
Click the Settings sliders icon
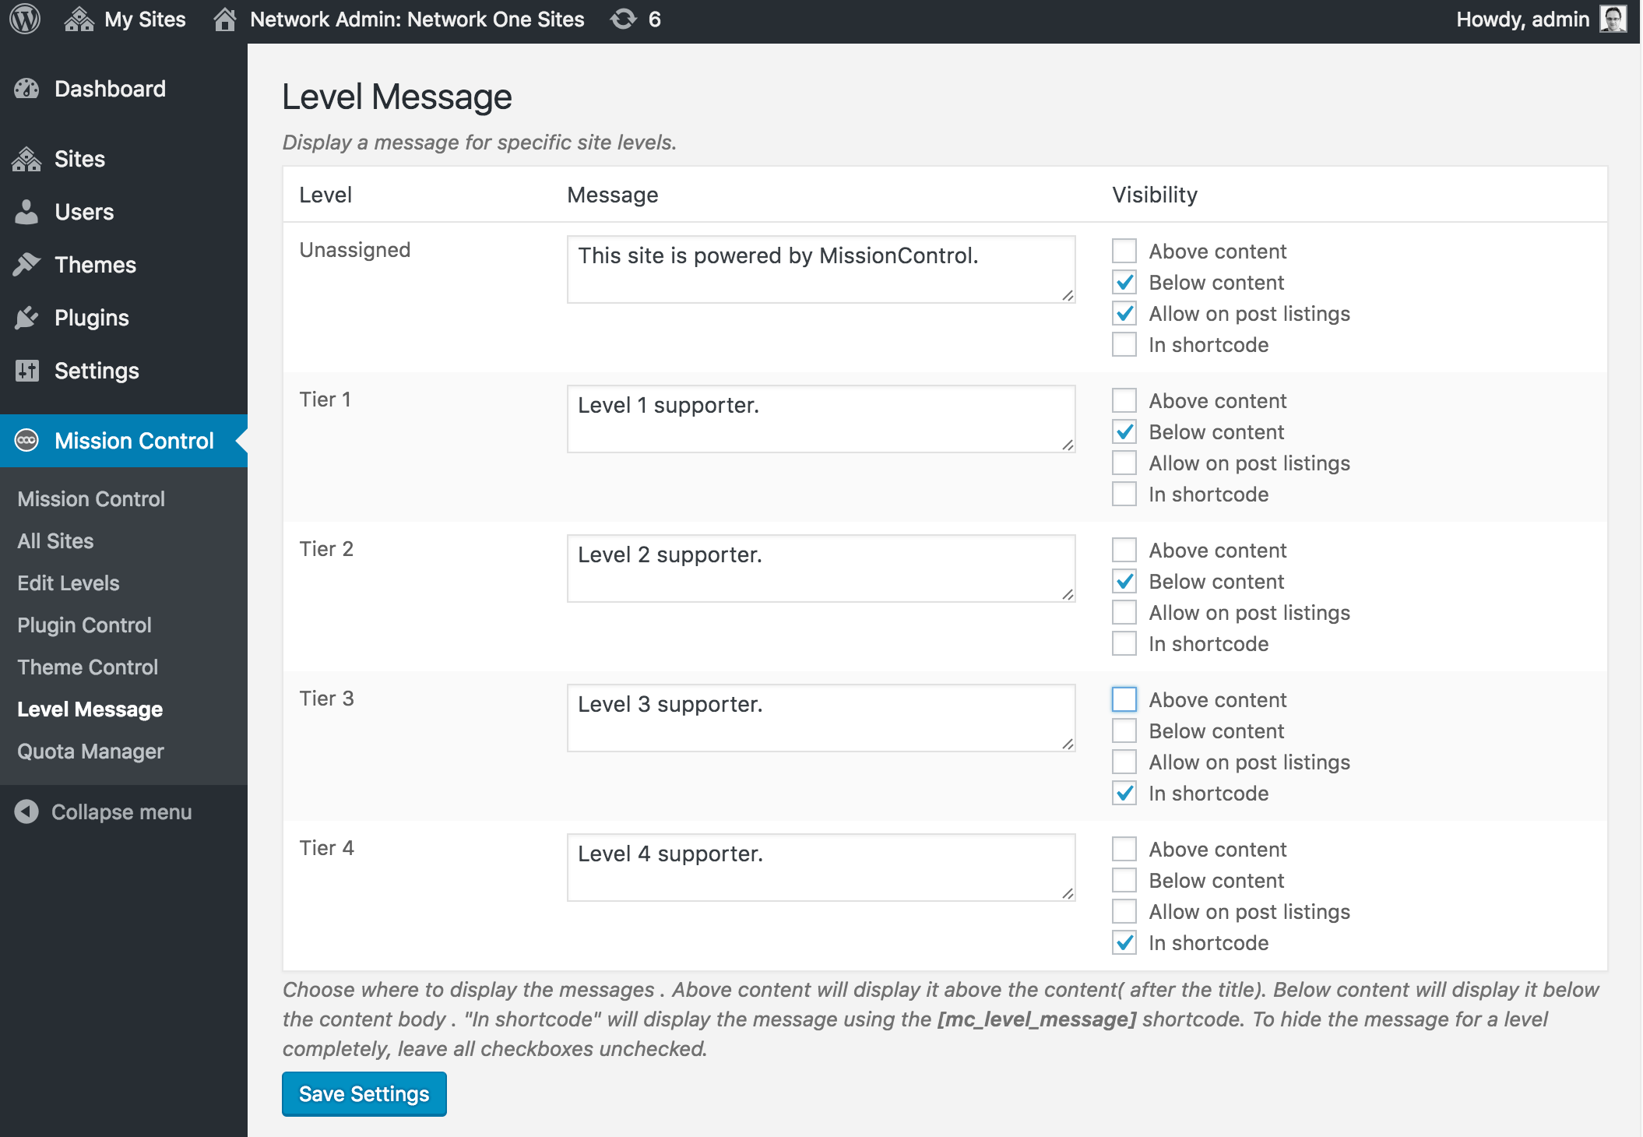click(x=26, y=371)
